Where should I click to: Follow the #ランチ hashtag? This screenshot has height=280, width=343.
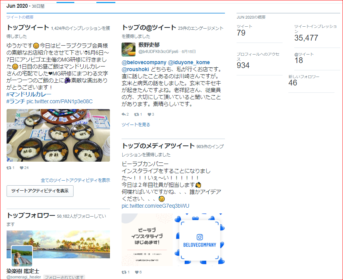[16, 101]
